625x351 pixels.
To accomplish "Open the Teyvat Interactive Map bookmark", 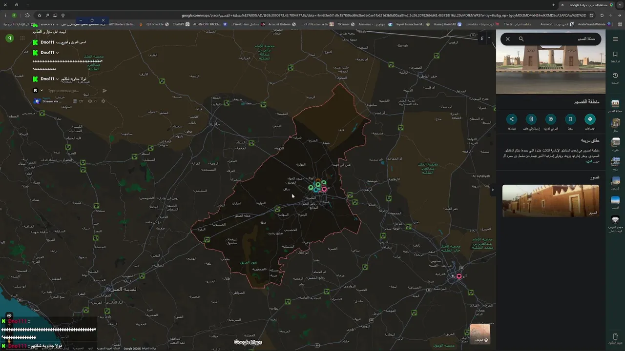I will 413,24.
